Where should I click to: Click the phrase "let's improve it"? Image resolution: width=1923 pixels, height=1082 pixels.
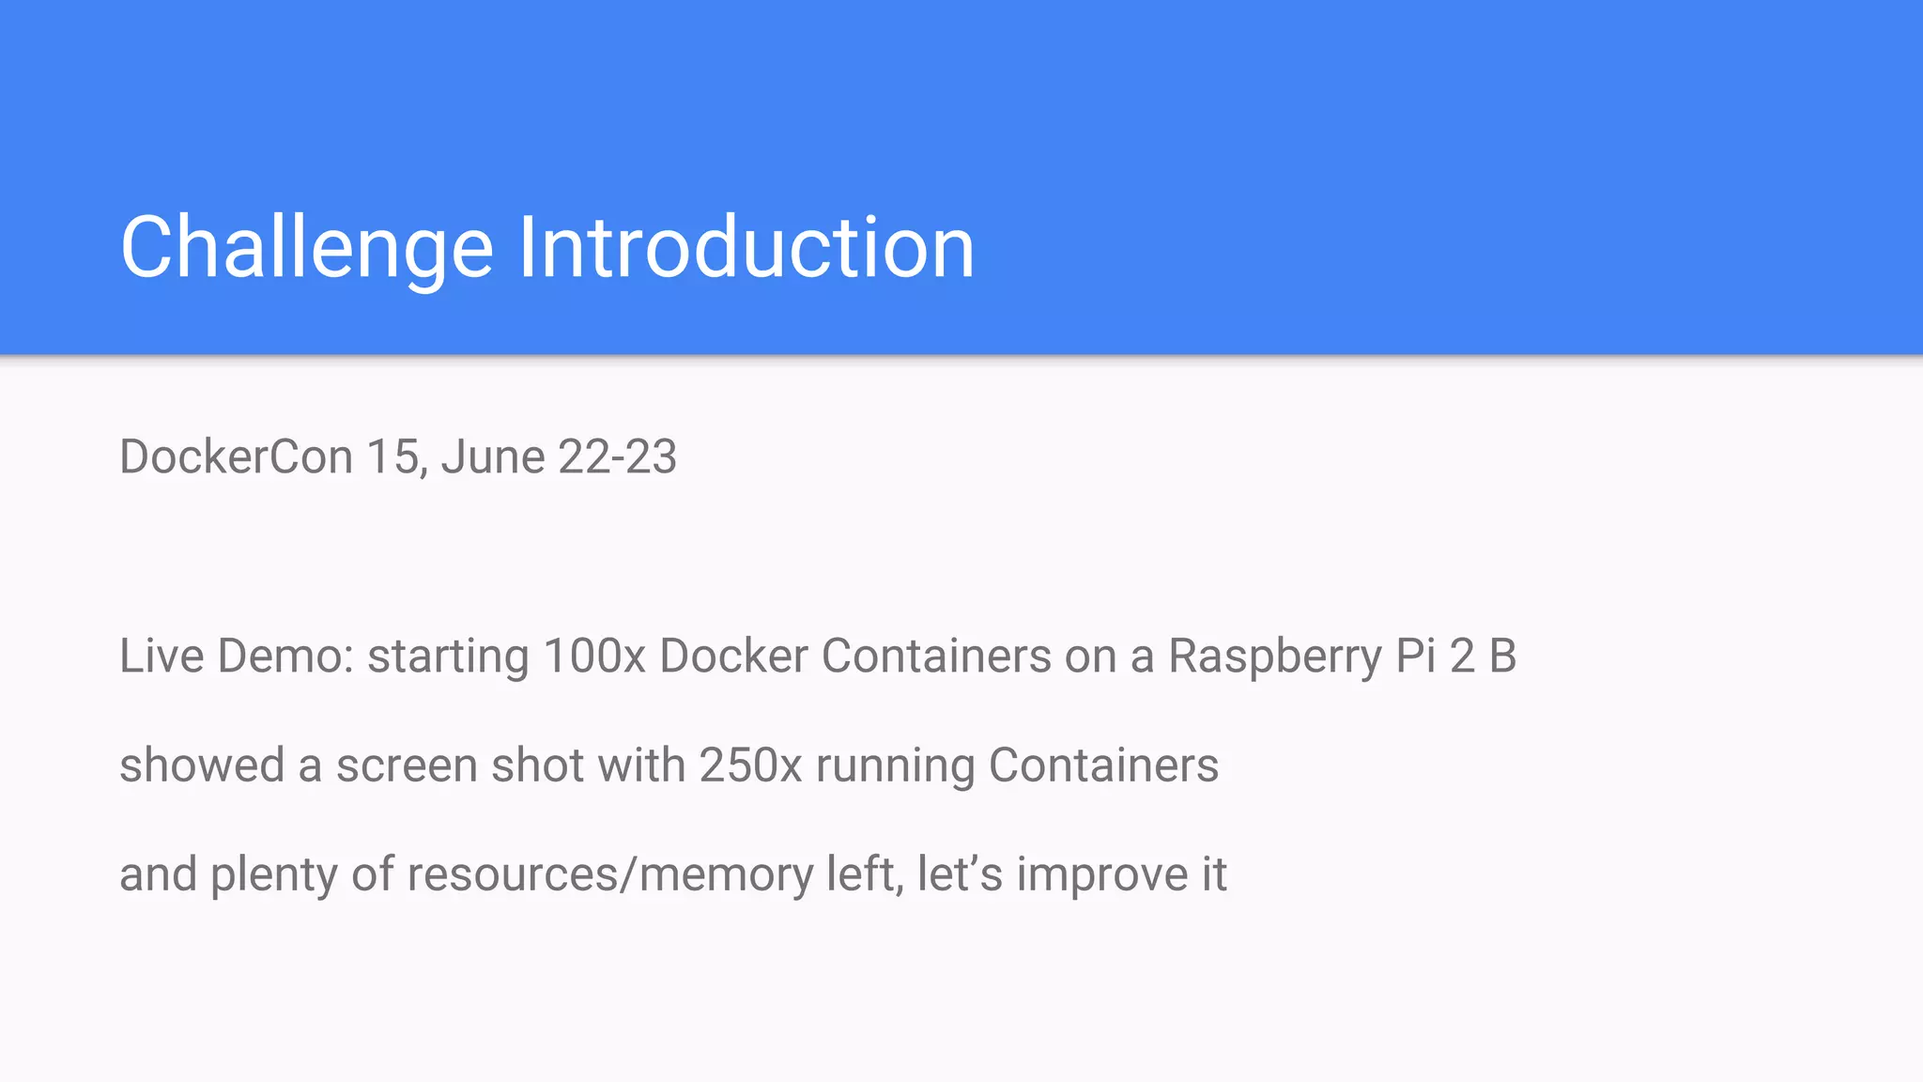click(1072, 875)
